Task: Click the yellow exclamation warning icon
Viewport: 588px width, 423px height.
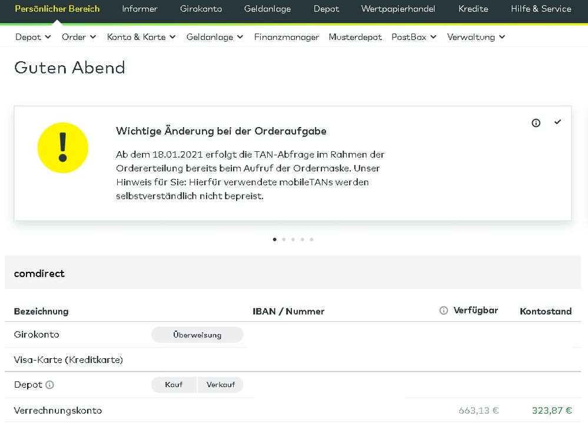Action: coord(63,148)
